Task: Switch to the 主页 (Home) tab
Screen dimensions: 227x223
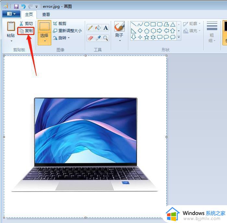Action: 29,15
